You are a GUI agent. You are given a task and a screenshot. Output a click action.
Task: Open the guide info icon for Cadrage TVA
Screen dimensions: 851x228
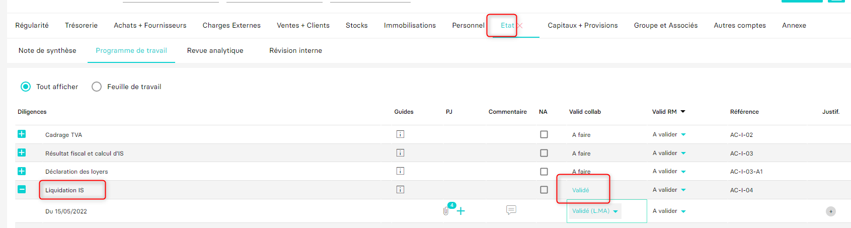(x=400, y=134)
